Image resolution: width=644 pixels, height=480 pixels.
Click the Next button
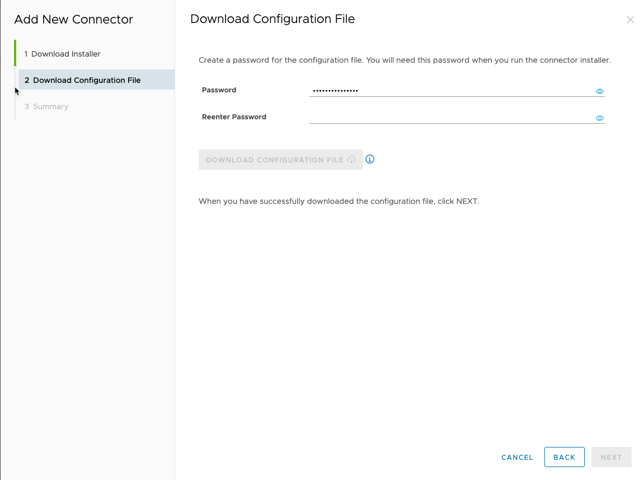coord(611,457)
